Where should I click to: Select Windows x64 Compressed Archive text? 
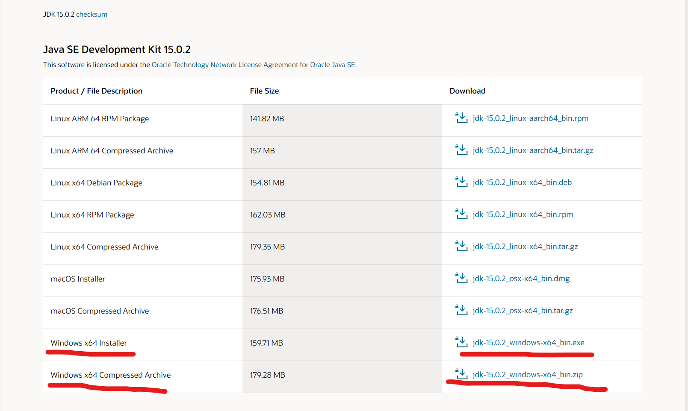(x=111, y=375)
